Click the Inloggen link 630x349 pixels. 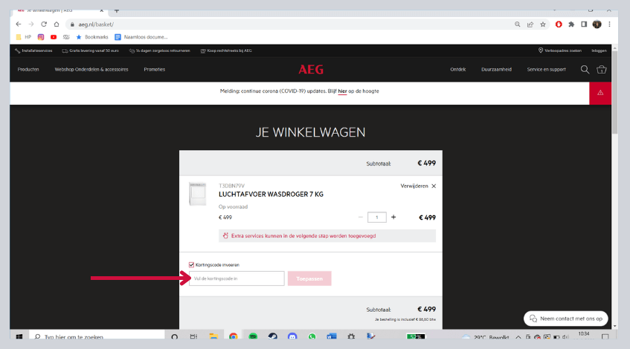(x=599, y=50)
